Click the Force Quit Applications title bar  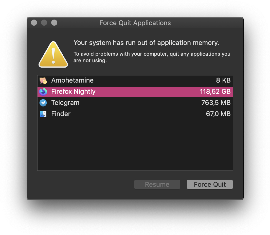pyautogui.click(x=135, y=23)
